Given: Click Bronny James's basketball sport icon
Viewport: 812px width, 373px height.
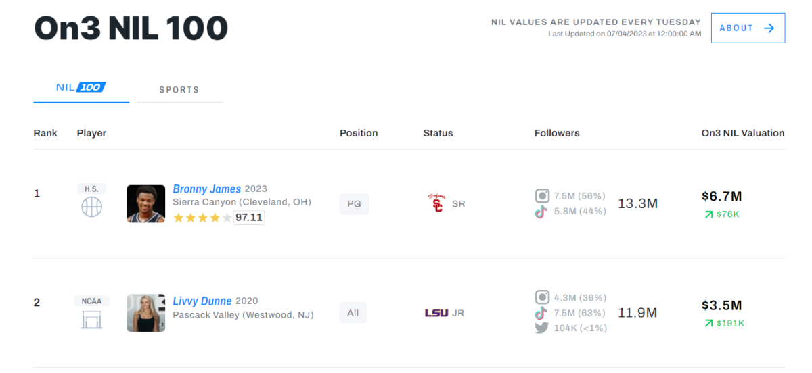Looking at the screenshot, I should [x=91, y=207].
